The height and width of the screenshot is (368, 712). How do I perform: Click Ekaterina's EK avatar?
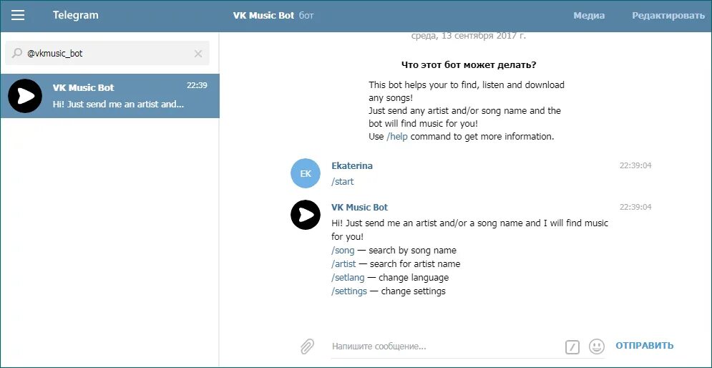(306, 173)
